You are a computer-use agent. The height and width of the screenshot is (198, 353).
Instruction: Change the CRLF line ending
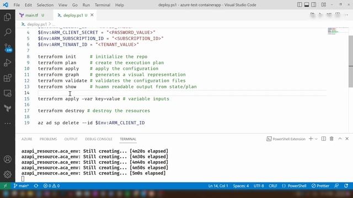(273, 186)
